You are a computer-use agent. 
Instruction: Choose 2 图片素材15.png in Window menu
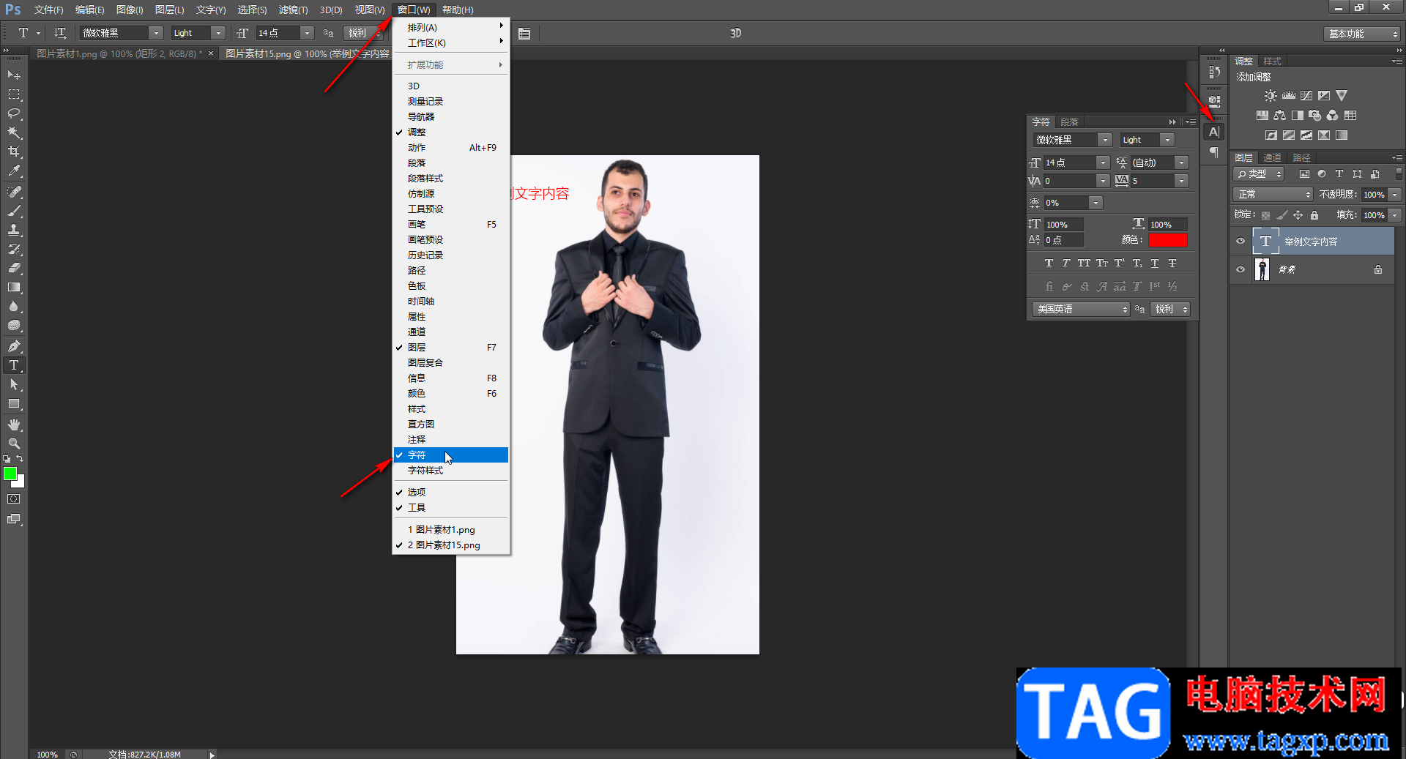point(451,545)
